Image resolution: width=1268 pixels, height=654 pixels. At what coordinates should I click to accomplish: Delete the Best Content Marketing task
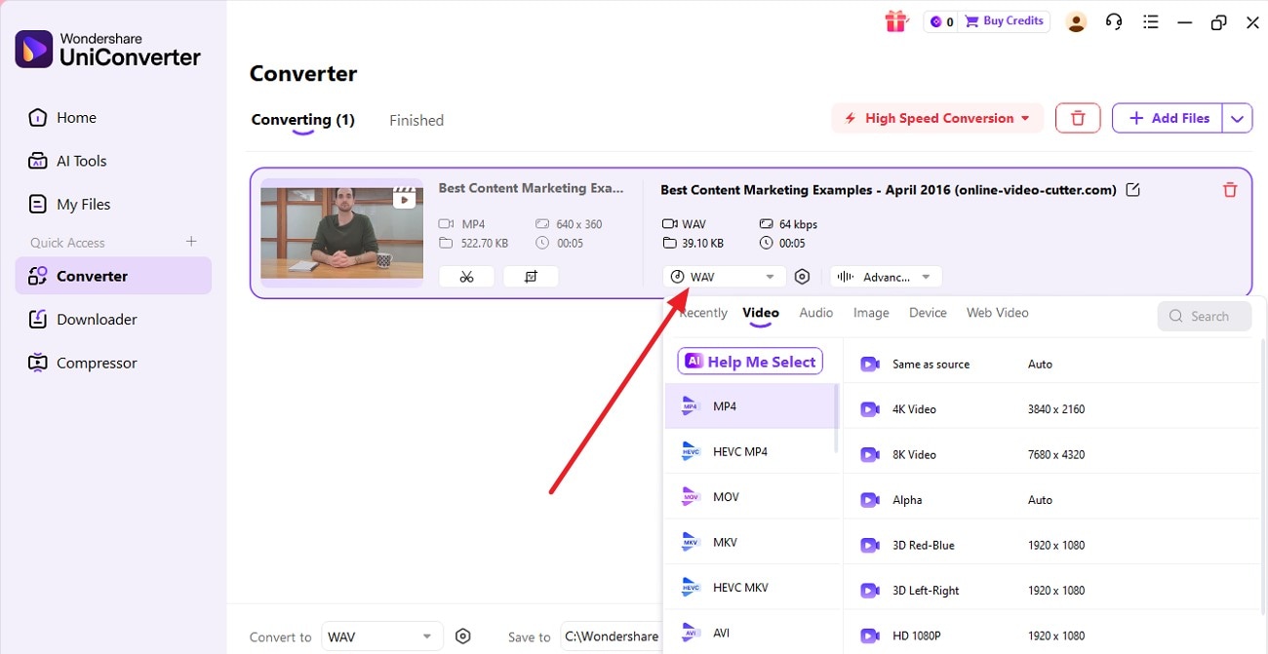[x=1229, y=189]
